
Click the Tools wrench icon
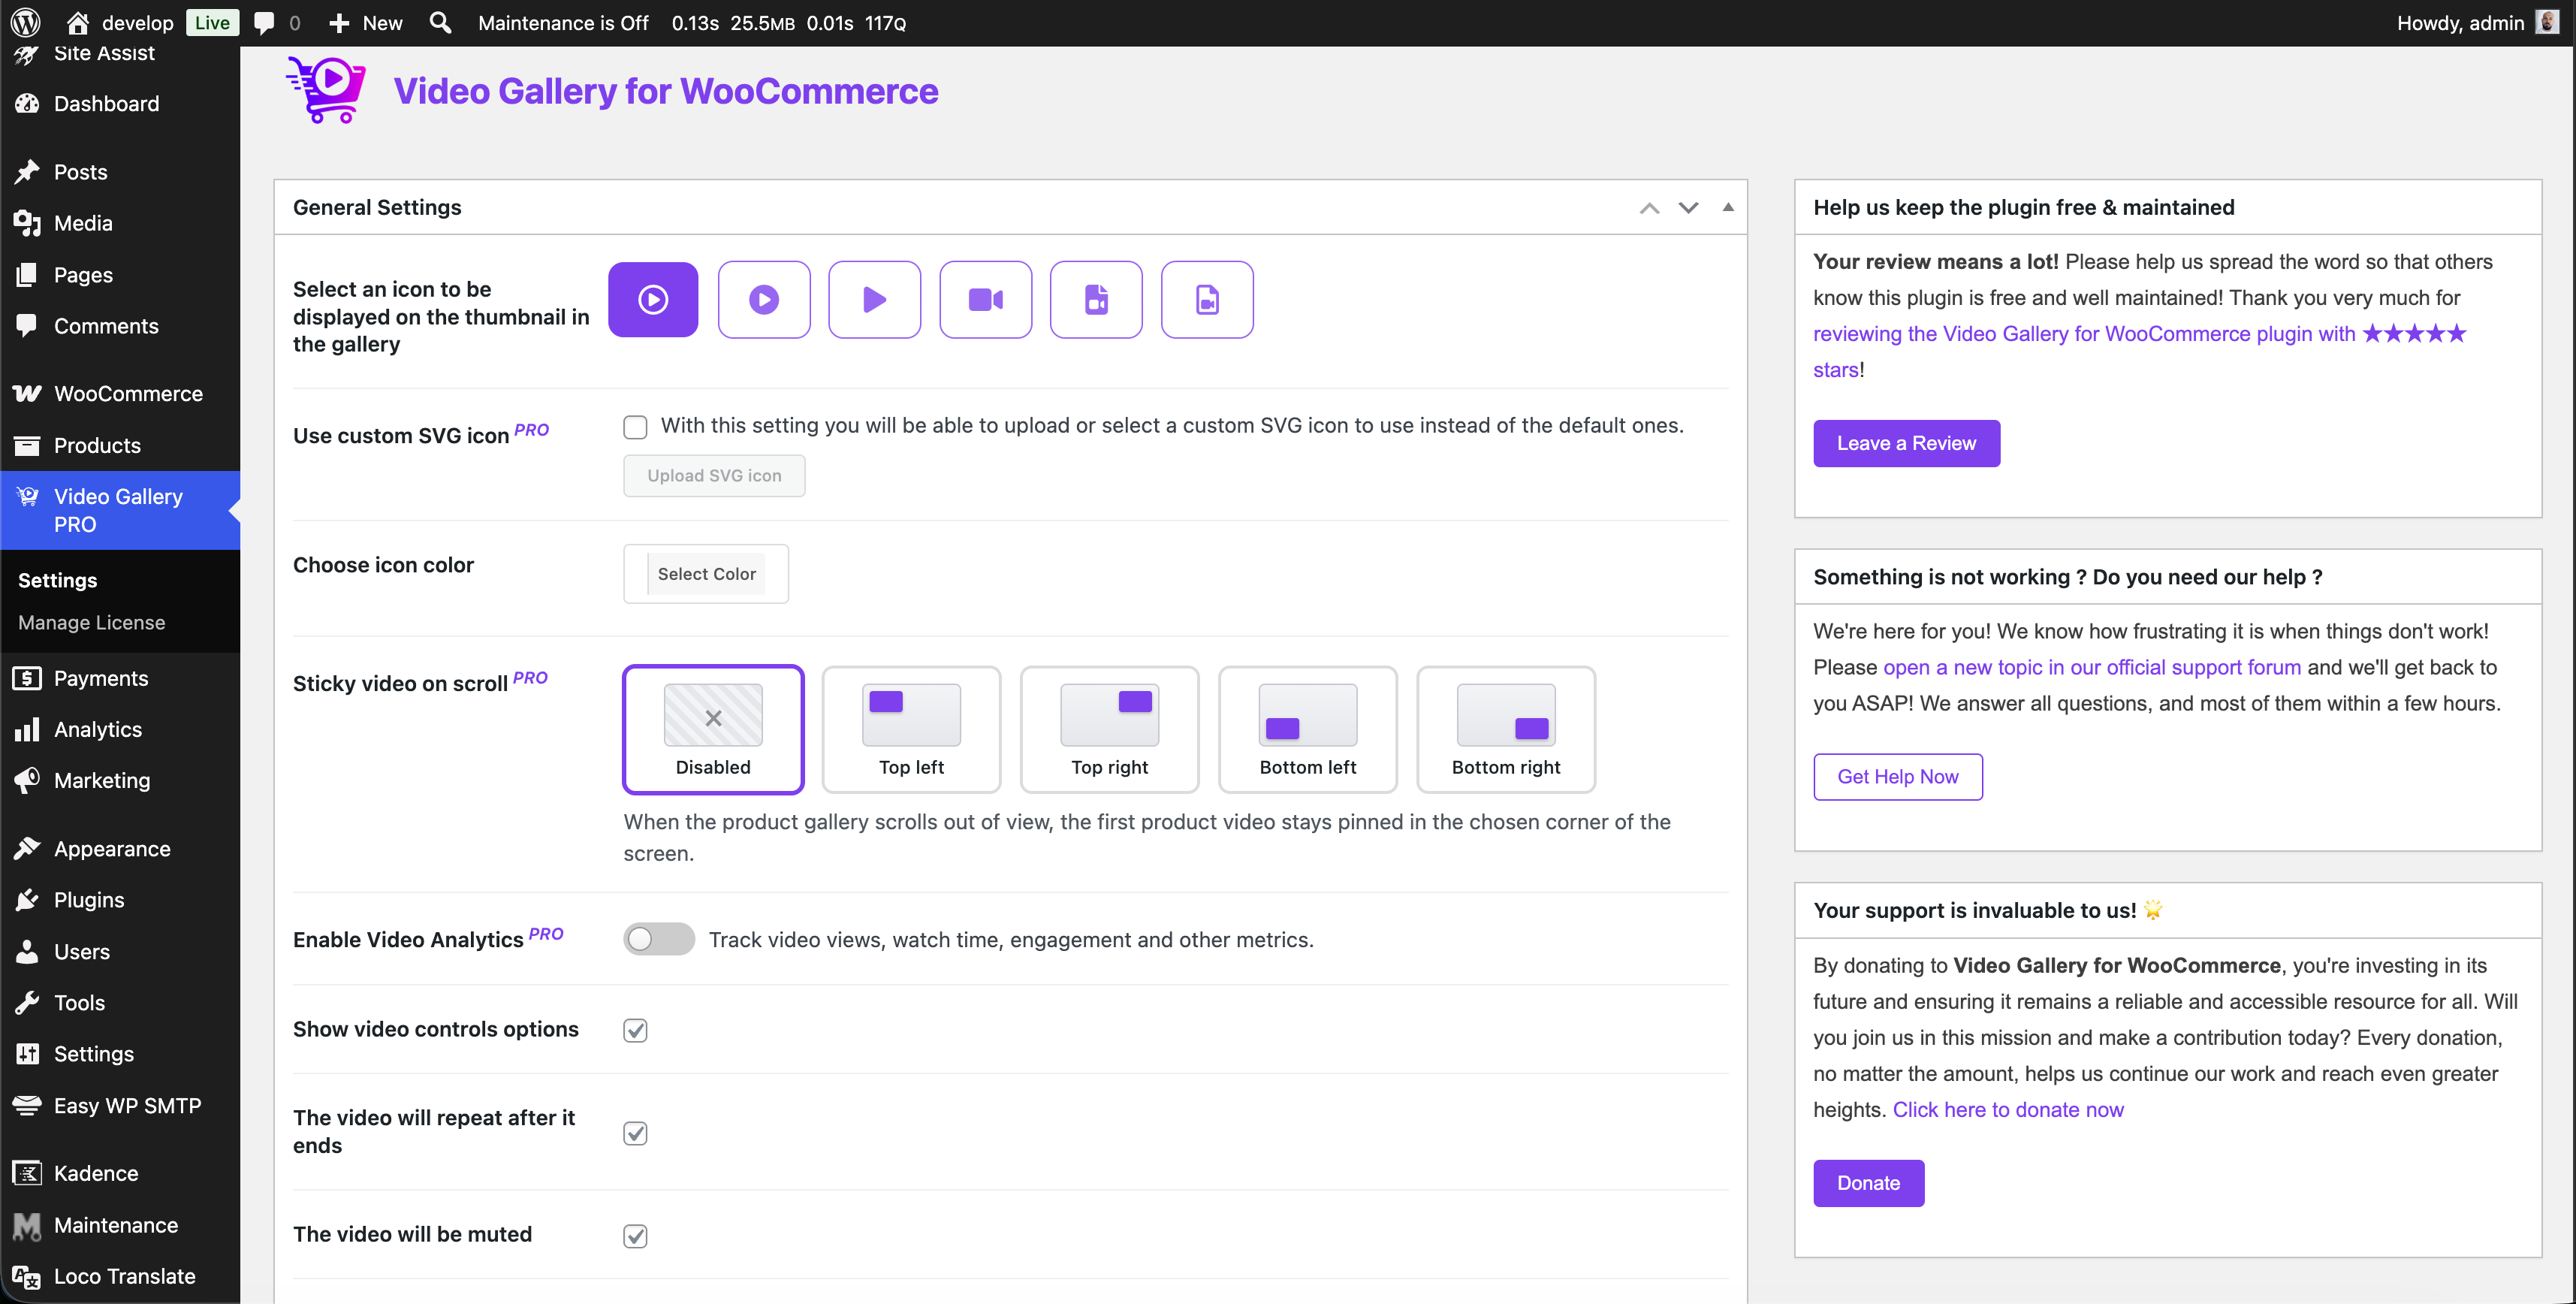(x=28, y=1002)
